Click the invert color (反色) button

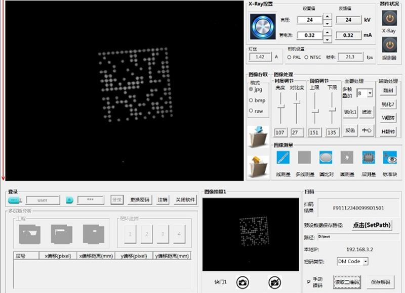(x=350, y=130)
